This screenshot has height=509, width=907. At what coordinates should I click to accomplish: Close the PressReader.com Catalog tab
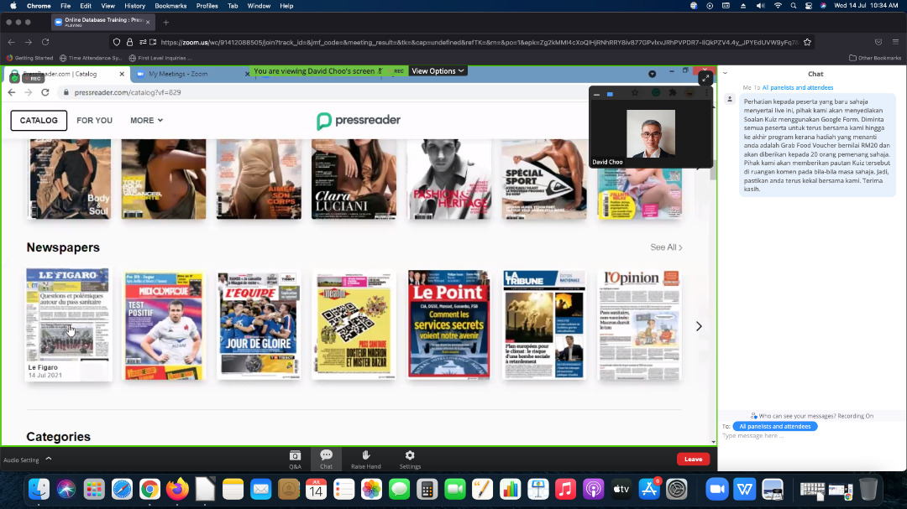(x=122, y=74)
